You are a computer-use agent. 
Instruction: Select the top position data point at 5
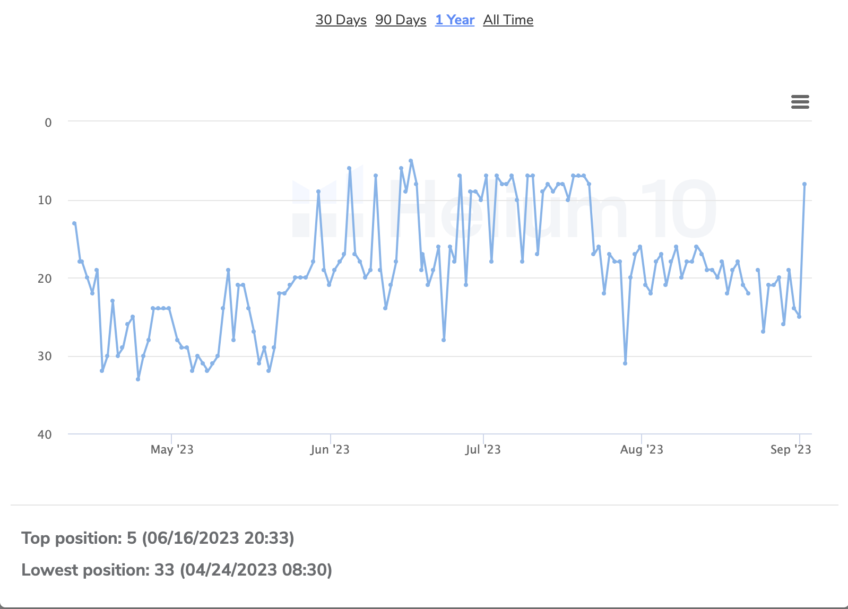[411, 161]
